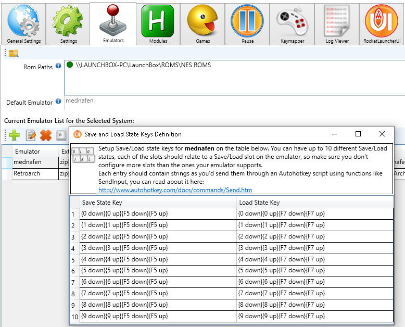Open the Keymapper tab
Viewport: 405px width, 327px height.
click(292, 24)
